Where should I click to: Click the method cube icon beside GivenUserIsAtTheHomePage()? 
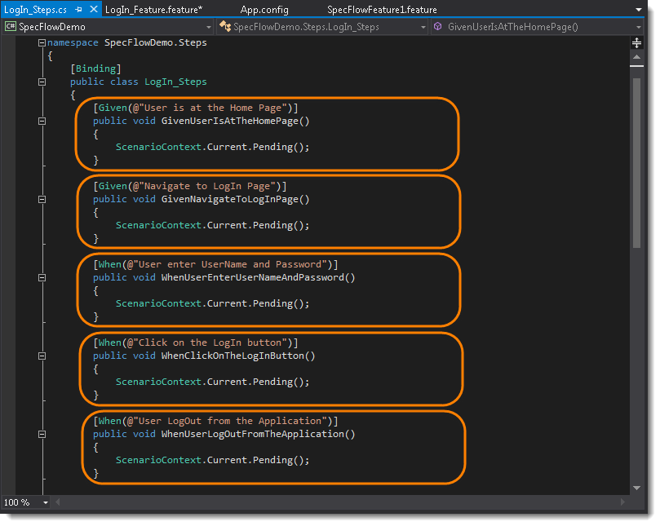coord(438,27)
